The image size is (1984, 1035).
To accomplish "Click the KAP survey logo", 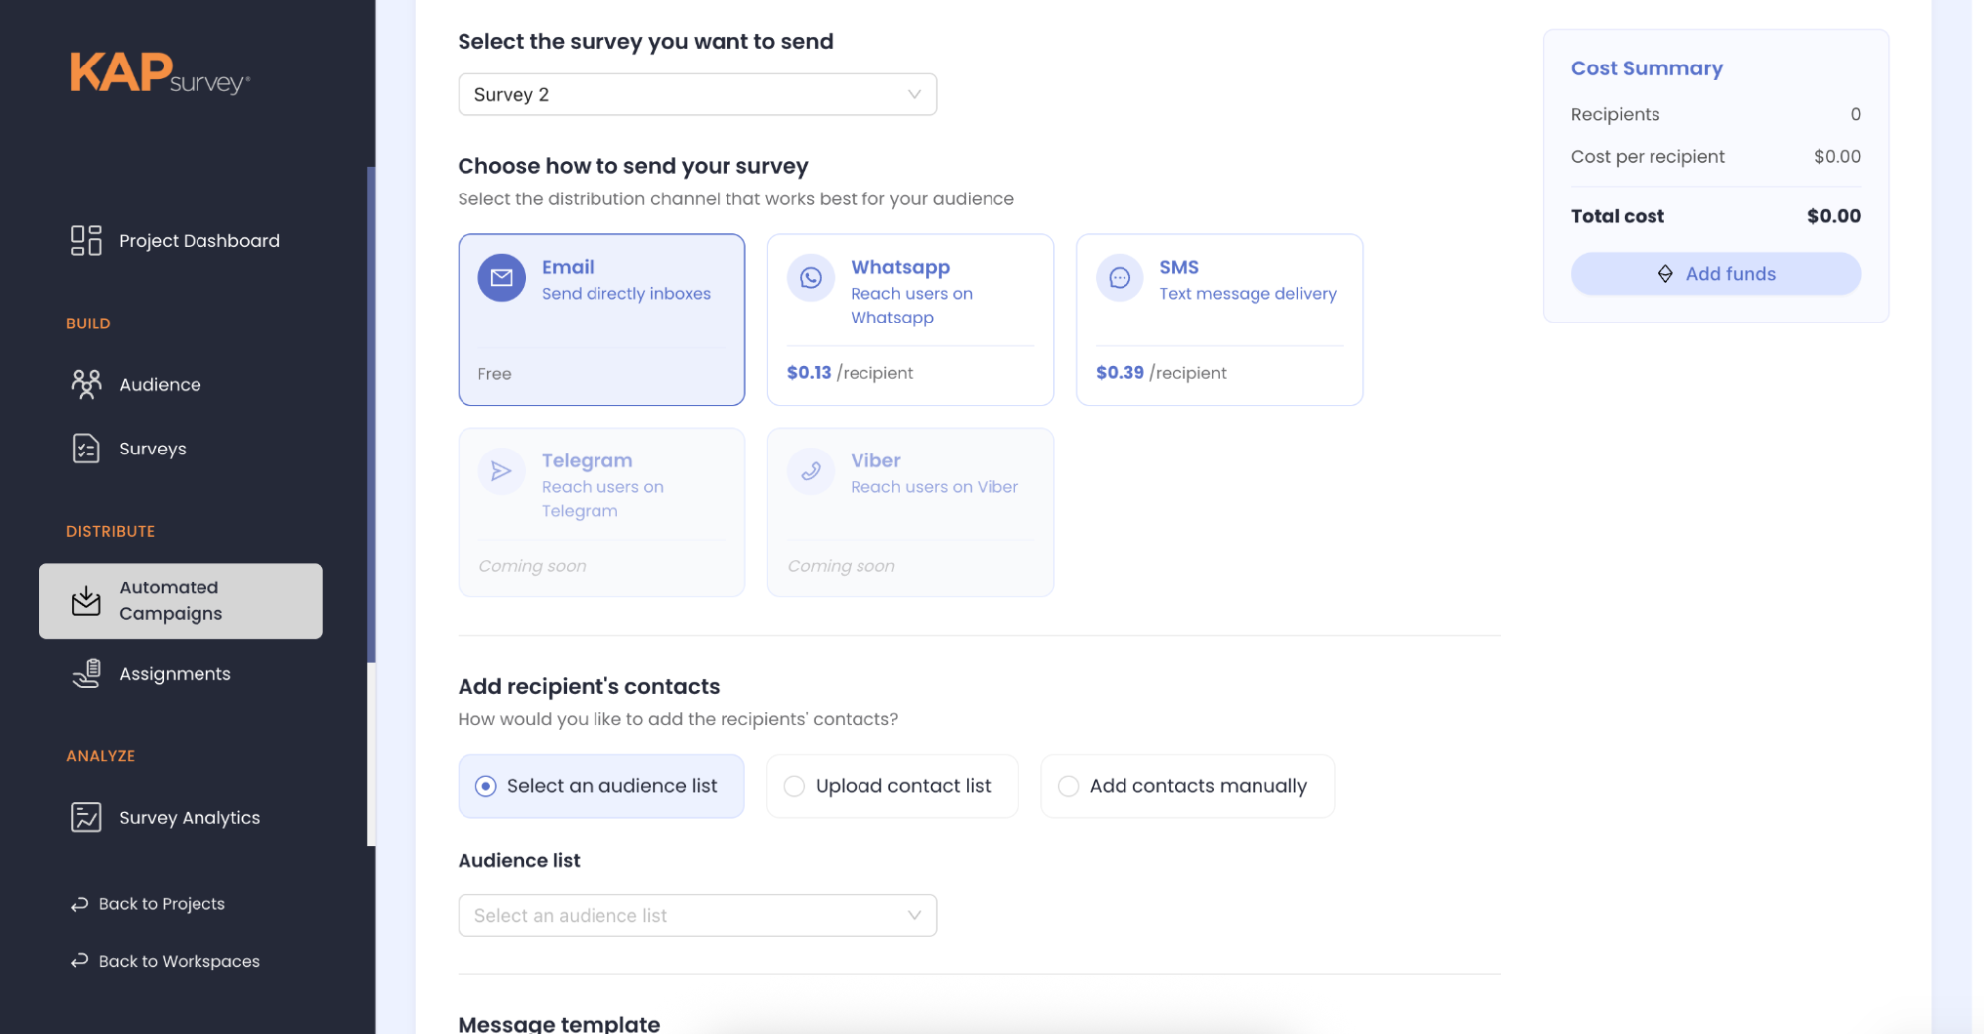I will pos(160,72).
